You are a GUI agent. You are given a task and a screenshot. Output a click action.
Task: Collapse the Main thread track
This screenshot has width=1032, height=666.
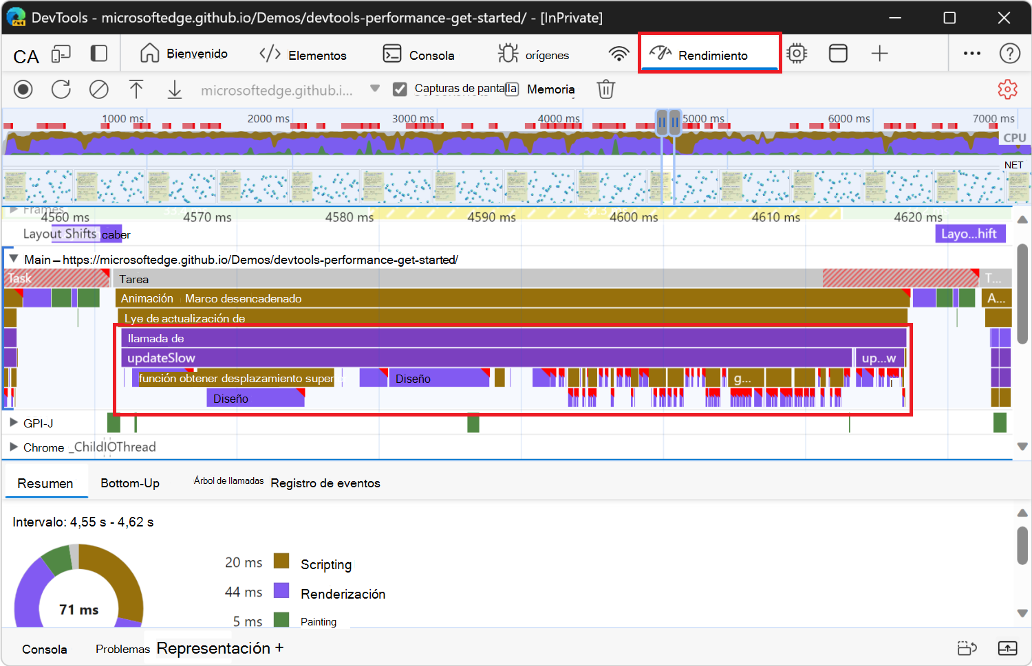point(14,259)
